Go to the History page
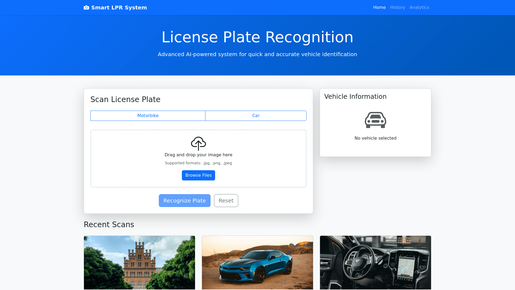 398,8
